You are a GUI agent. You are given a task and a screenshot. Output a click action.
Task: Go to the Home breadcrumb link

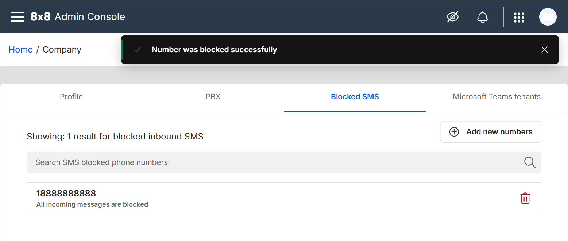click(x=21, y=50)
